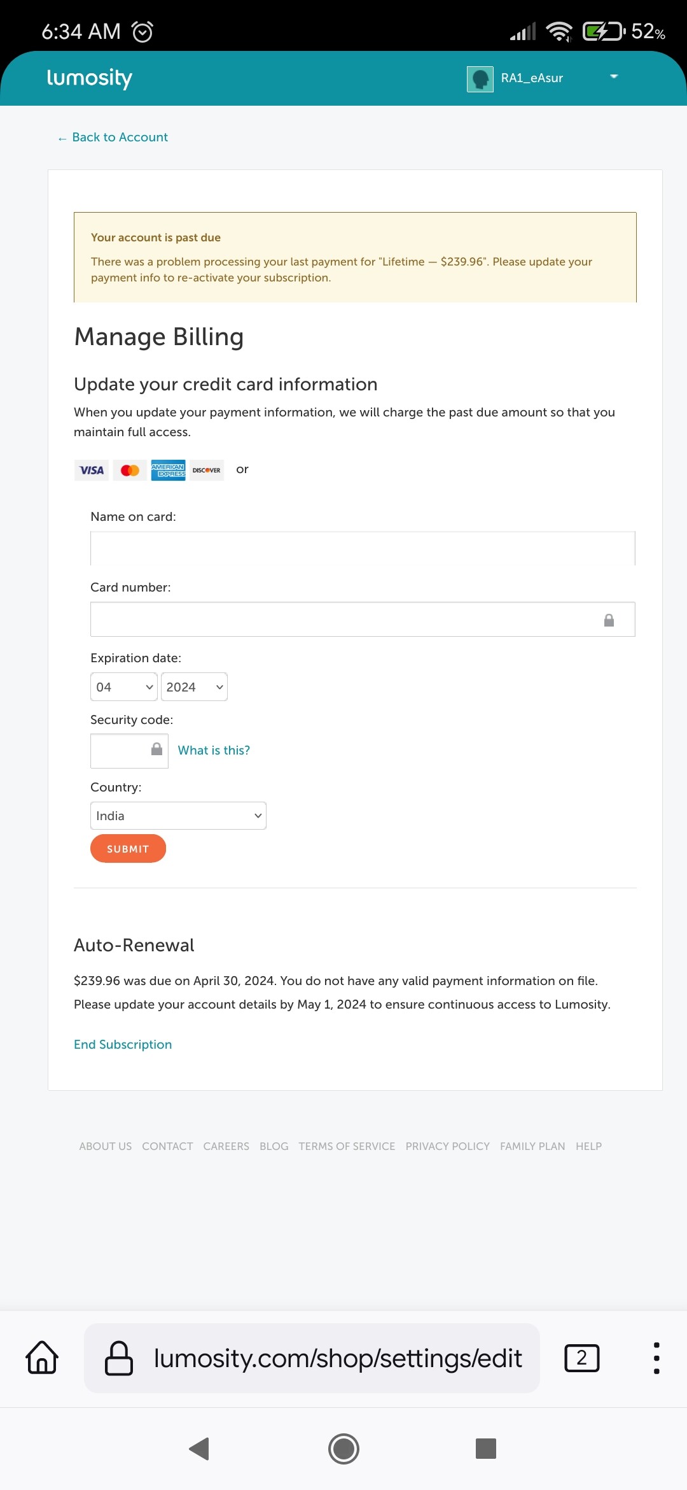Open the browser tab switcher showing 2
This screenshot has width=687, height=1490.
point(581,1358)
